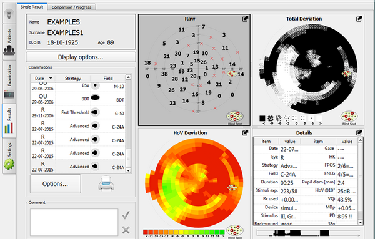The width and height of the screenshot is (375, 239).
Task: Click blind spot marker on Total Deviation map
Action: click(347, 73)
